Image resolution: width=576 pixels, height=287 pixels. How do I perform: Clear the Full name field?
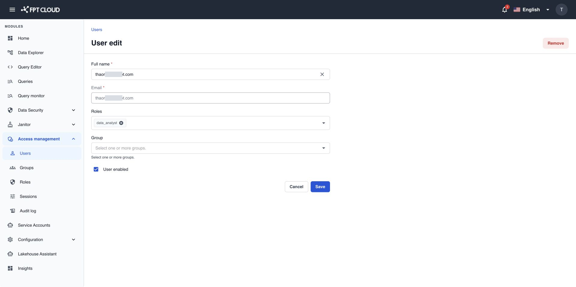coord(322,74)
